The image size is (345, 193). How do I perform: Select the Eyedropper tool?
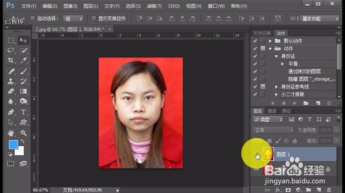[24, 60]
